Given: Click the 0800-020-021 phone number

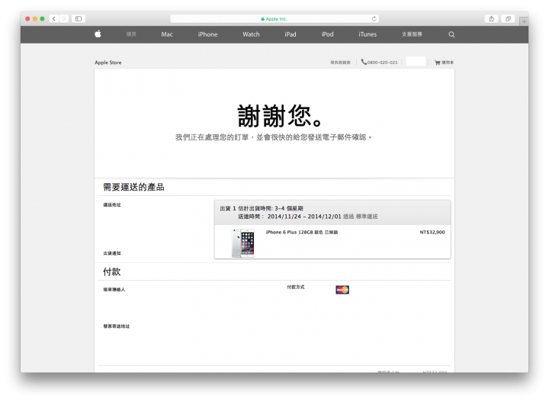Looking at the screenshot, I should [x=382, y=63].
